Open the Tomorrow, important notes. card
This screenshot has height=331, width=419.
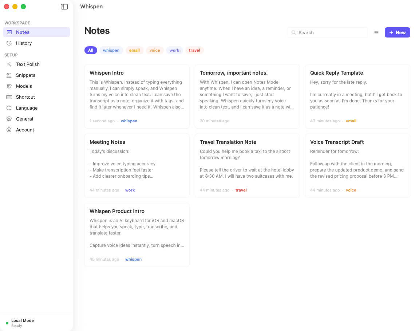pyautogui.click(x=247, y=96)
